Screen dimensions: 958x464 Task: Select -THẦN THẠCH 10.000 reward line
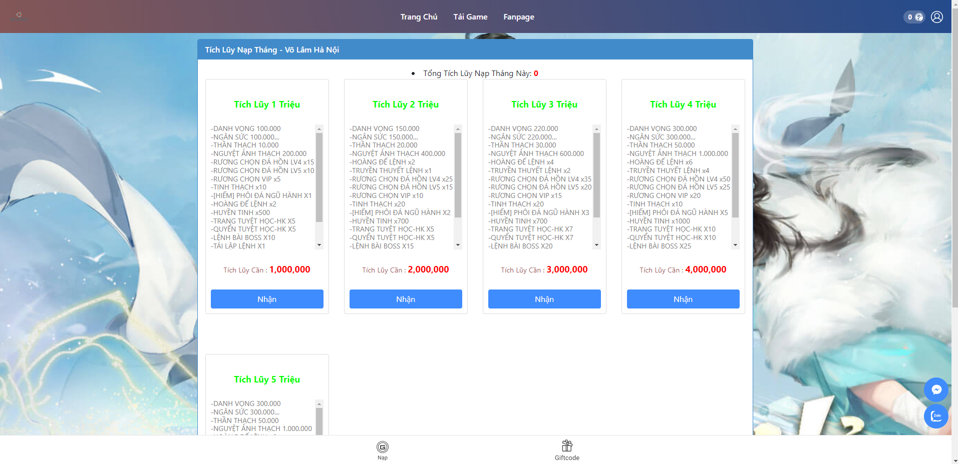[245, 145]
